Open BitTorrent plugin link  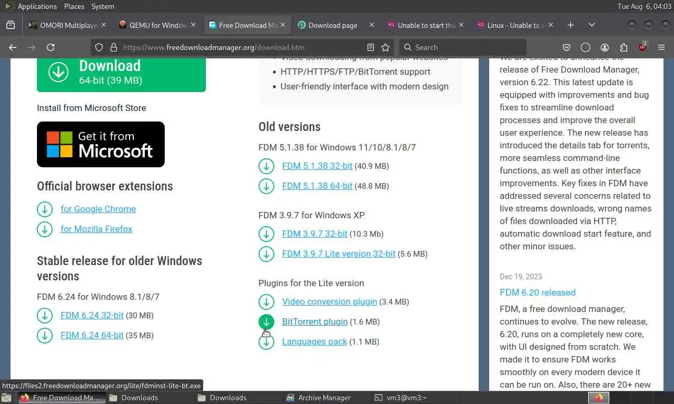click(x=315, y=321)
